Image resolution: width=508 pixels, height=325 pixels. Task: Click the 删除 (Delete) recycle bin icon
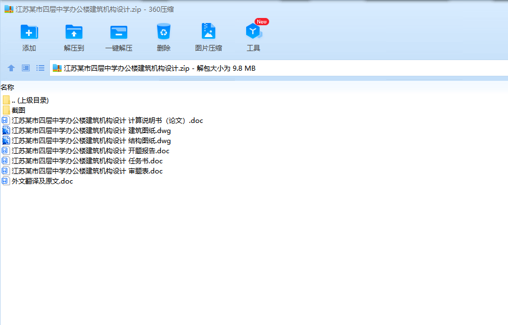tap(164, 31)
